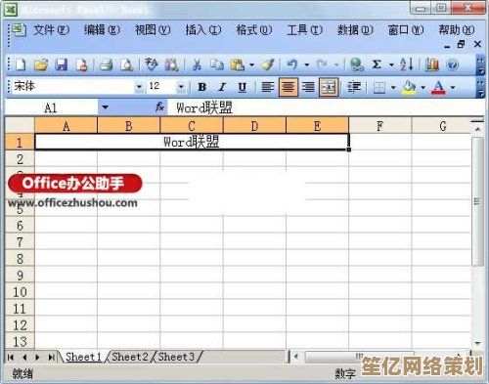The width and height of the screenshot is (489, 384).
Task: Paste clipboard contents icon
Action: point(238,64)
